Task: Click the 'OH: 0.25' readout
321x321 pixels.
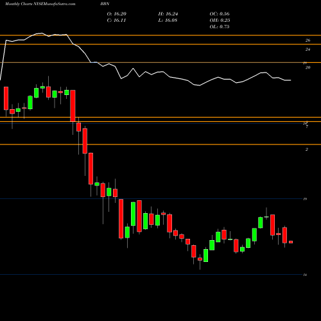Action: 220,21
